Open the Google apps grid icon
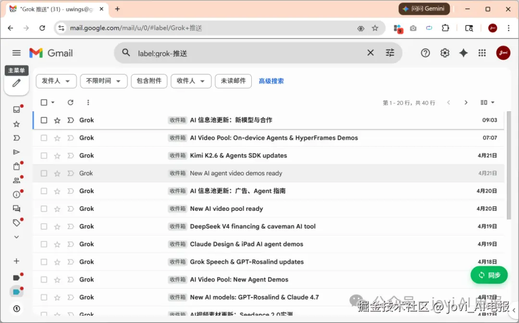 coord(482,53)
